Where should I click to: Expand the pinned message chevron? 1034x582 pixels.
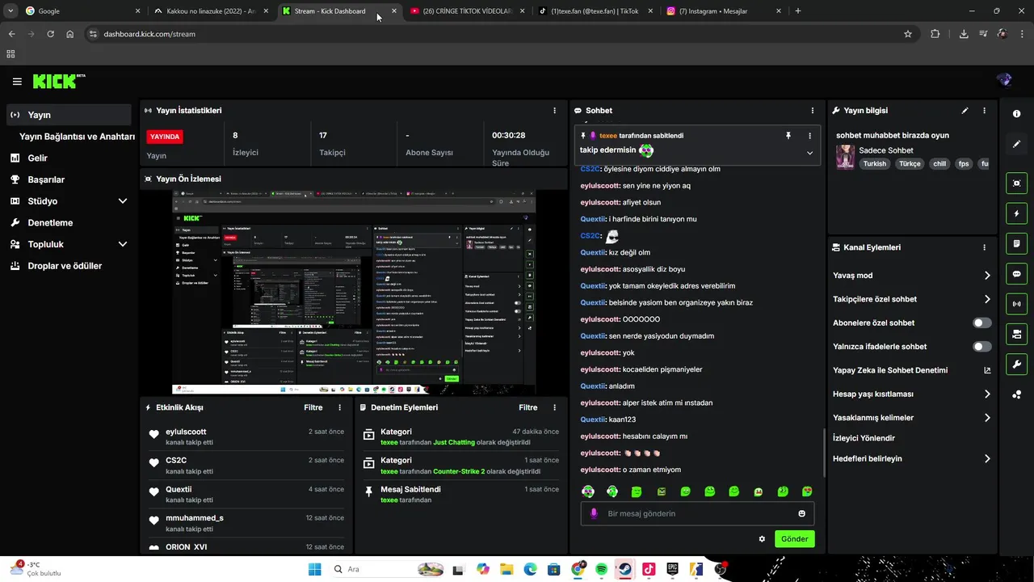pyautogui.click(x=809, y=153)
